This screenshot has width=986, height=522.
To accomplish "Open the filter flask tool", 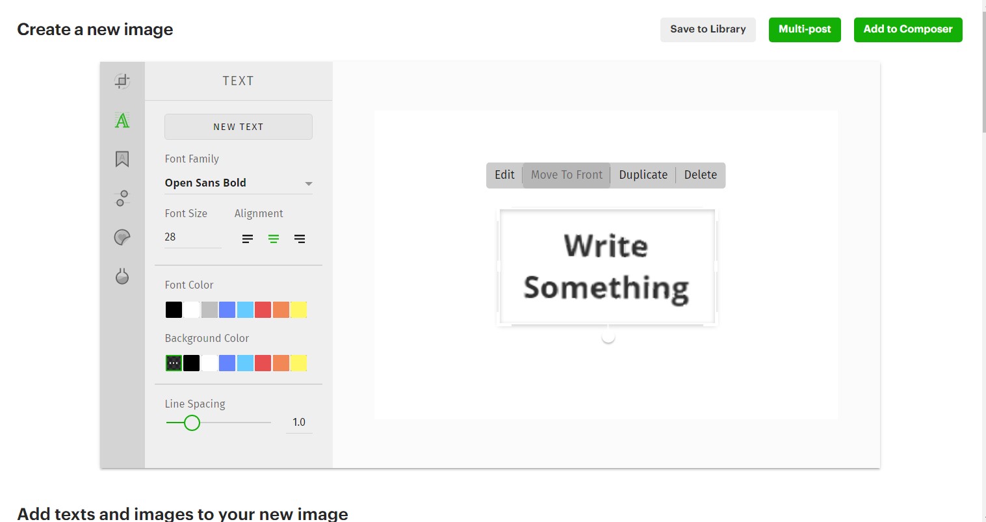I will (x=122, y=276).
